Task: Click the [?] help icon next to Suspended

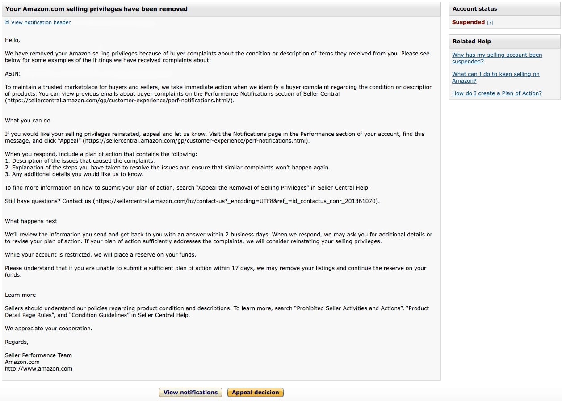Action: click(490, 22)
